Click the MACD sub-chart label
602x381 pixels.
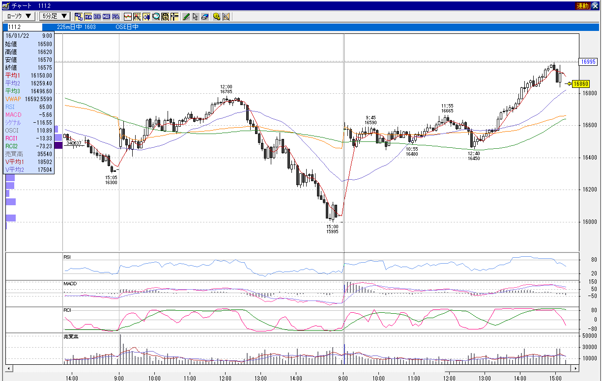click(x=70, y=284)
